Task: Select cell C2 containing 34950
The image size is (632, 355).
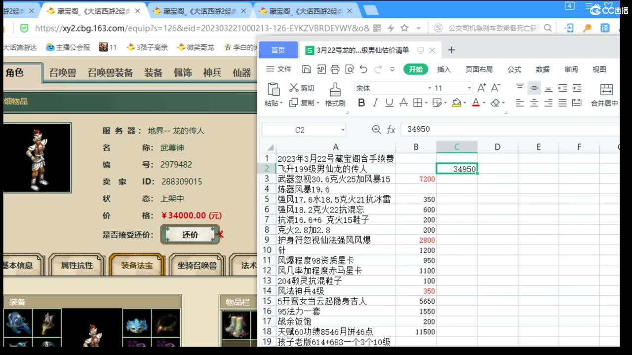Action: click(x=457, y=169)
